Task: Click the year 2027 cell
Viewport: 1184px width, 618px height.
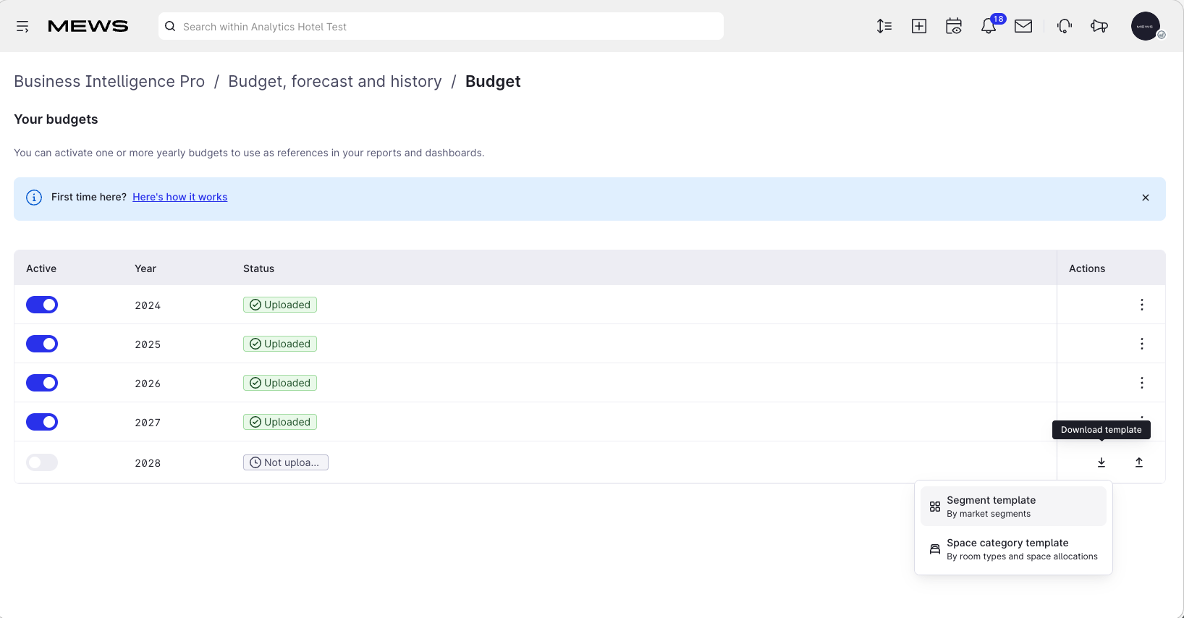Action: [148, 423]
